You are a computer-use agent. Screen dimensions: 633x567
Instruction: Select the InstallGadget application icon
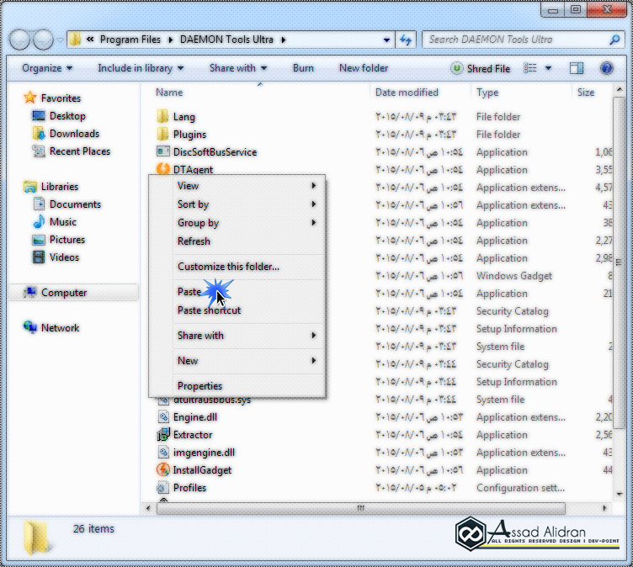[x=163, y=469]
